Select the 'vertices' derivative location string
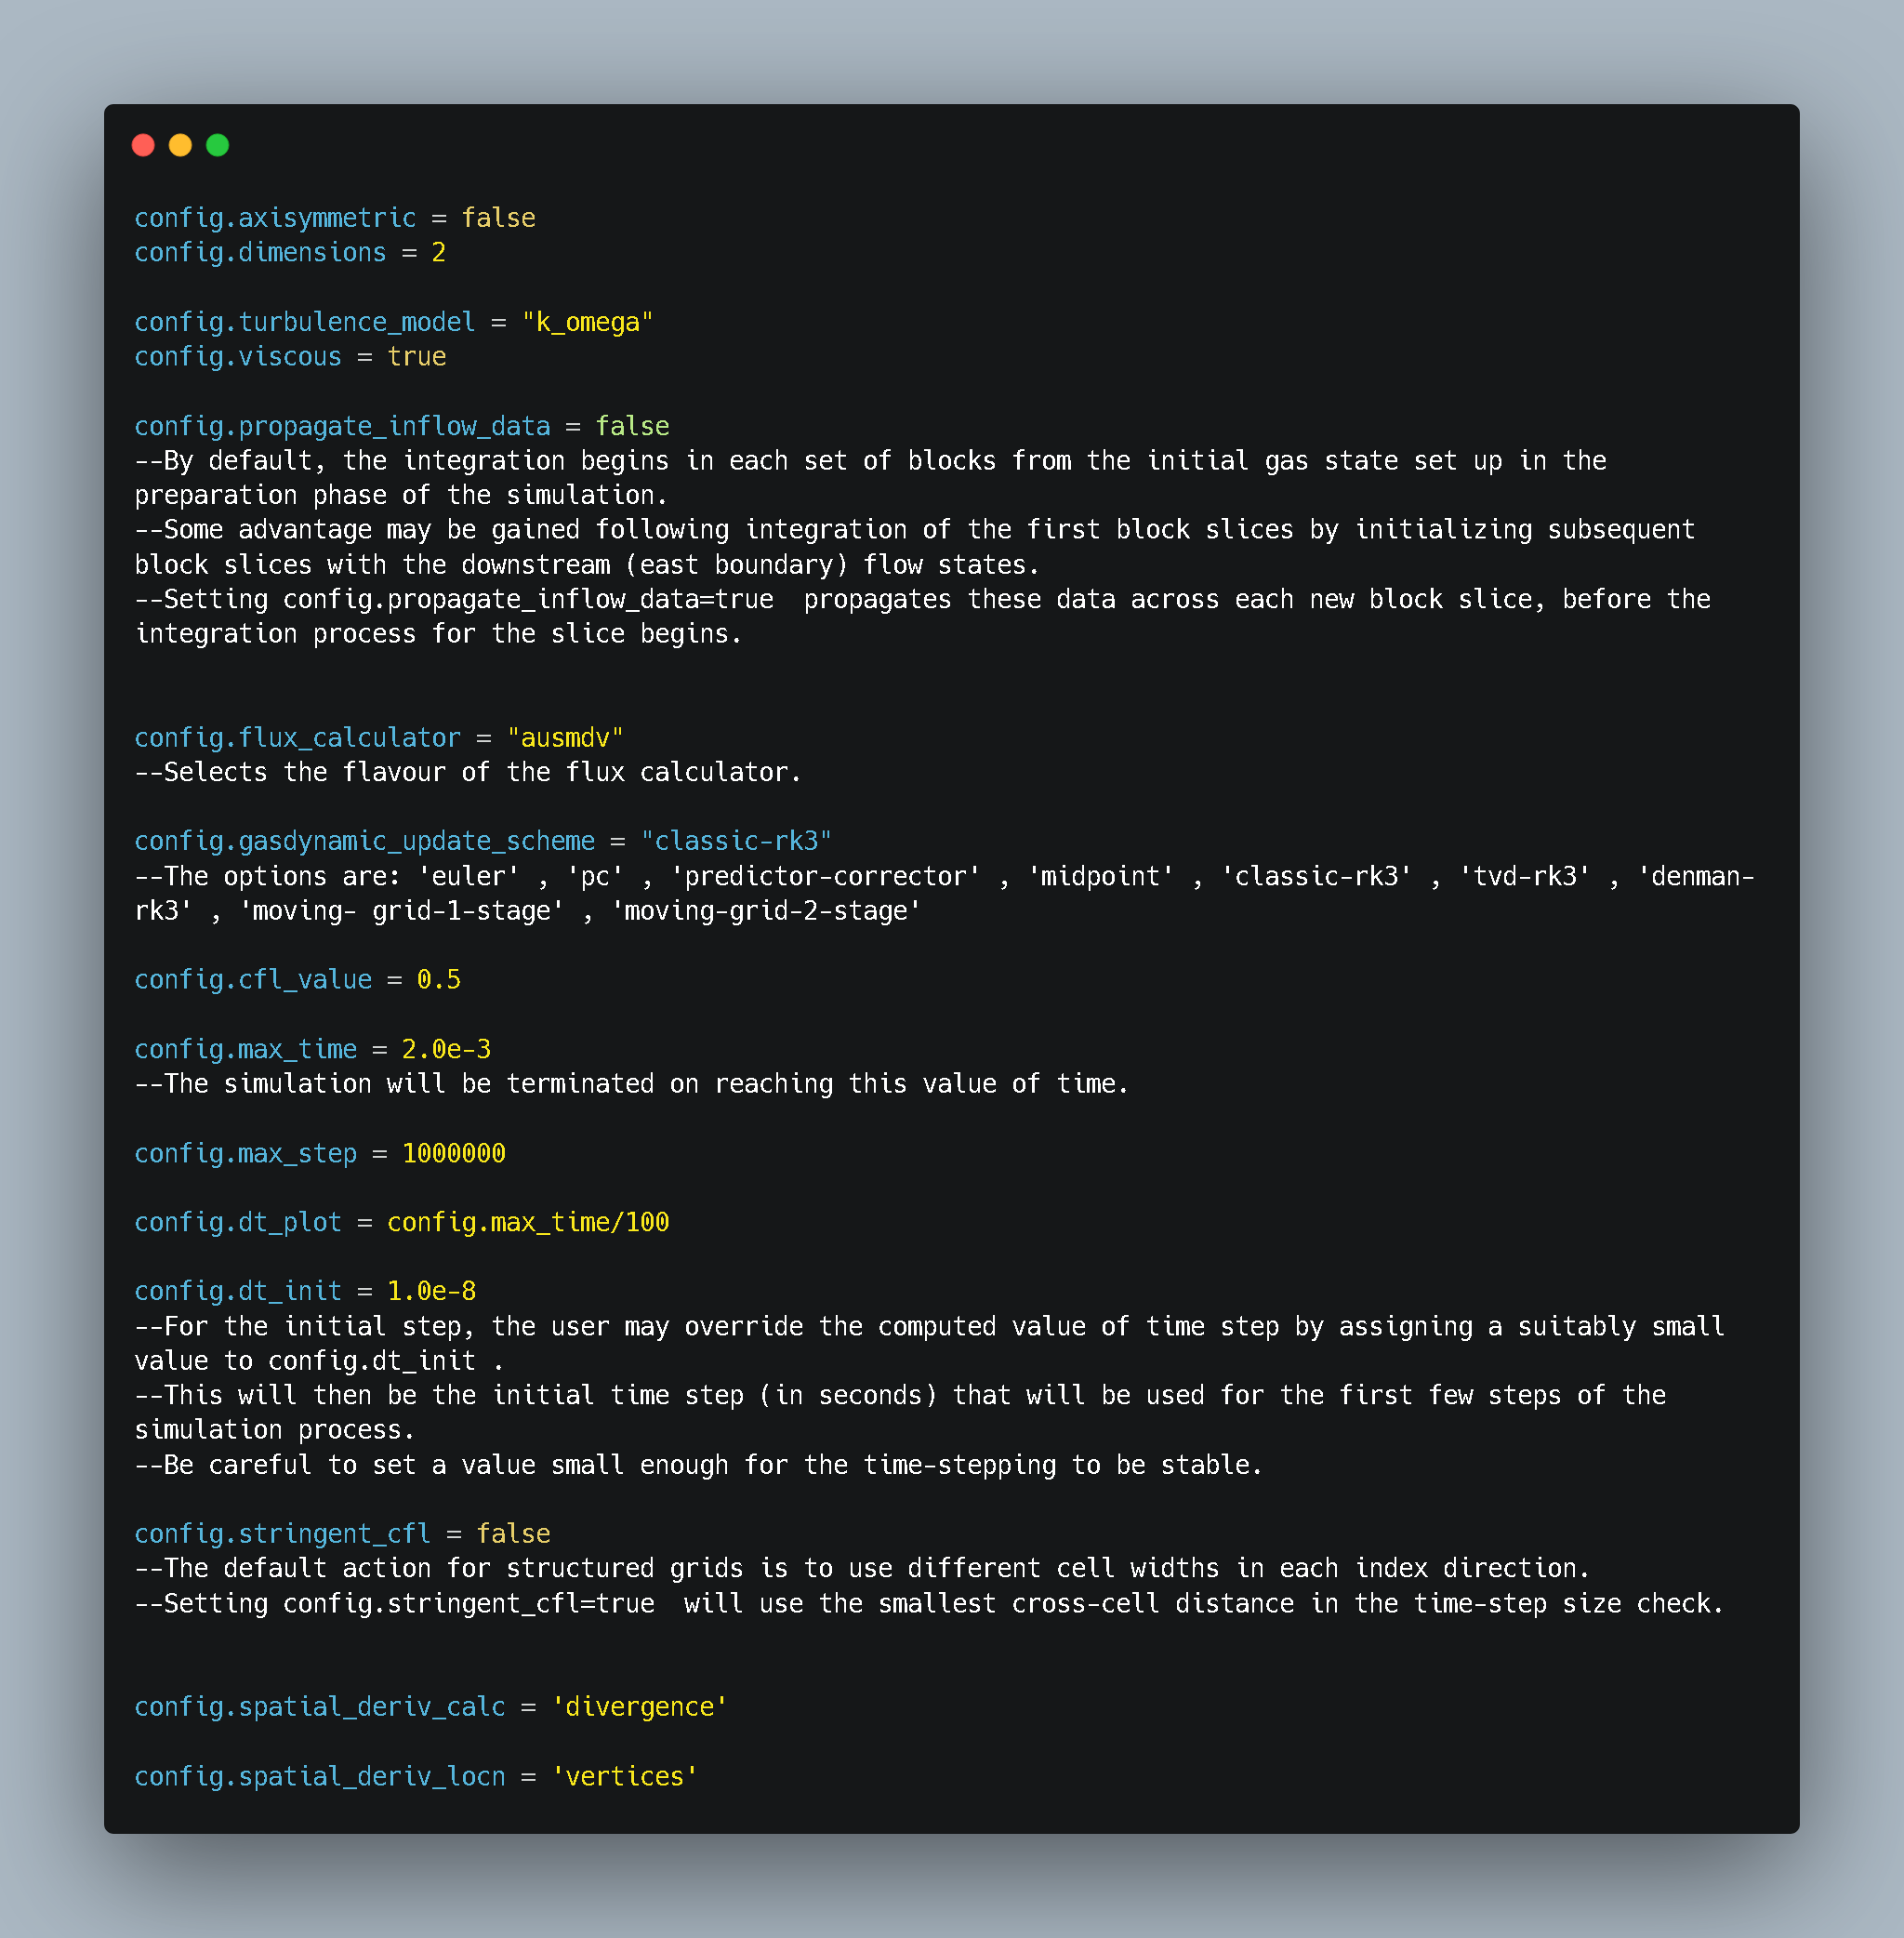The image size is (1904, 1938). (624, 1777)
